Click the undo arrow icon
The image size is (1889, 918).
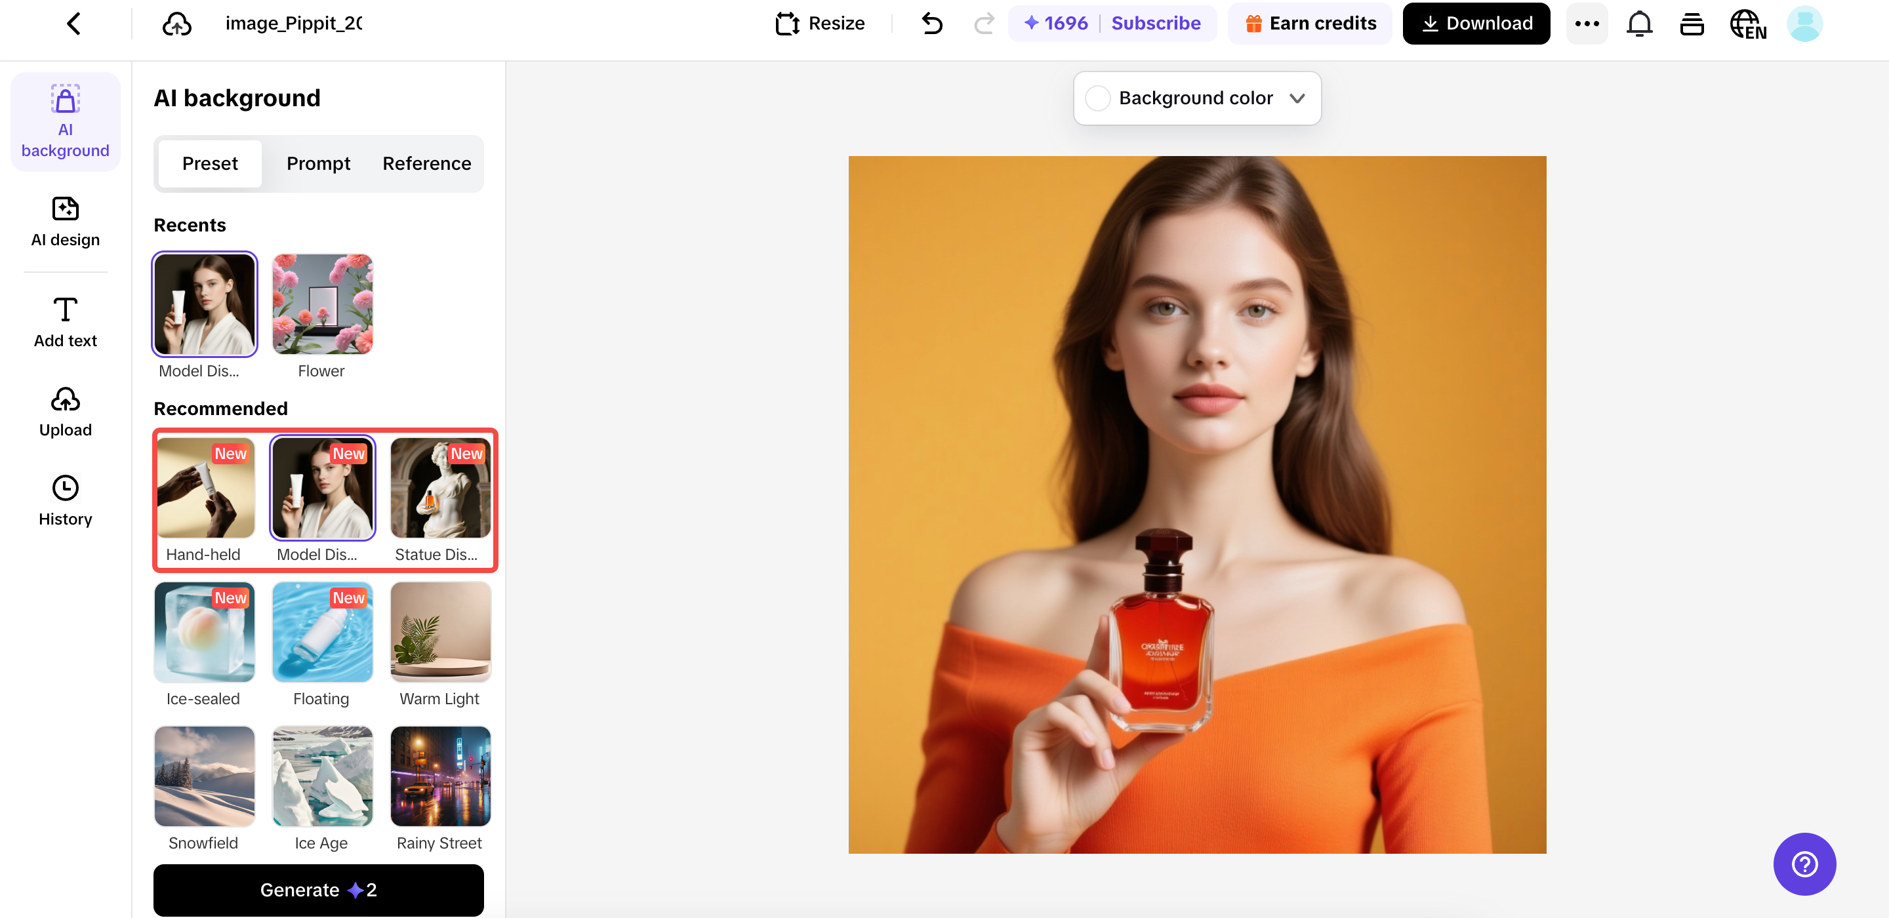[932, 24]
